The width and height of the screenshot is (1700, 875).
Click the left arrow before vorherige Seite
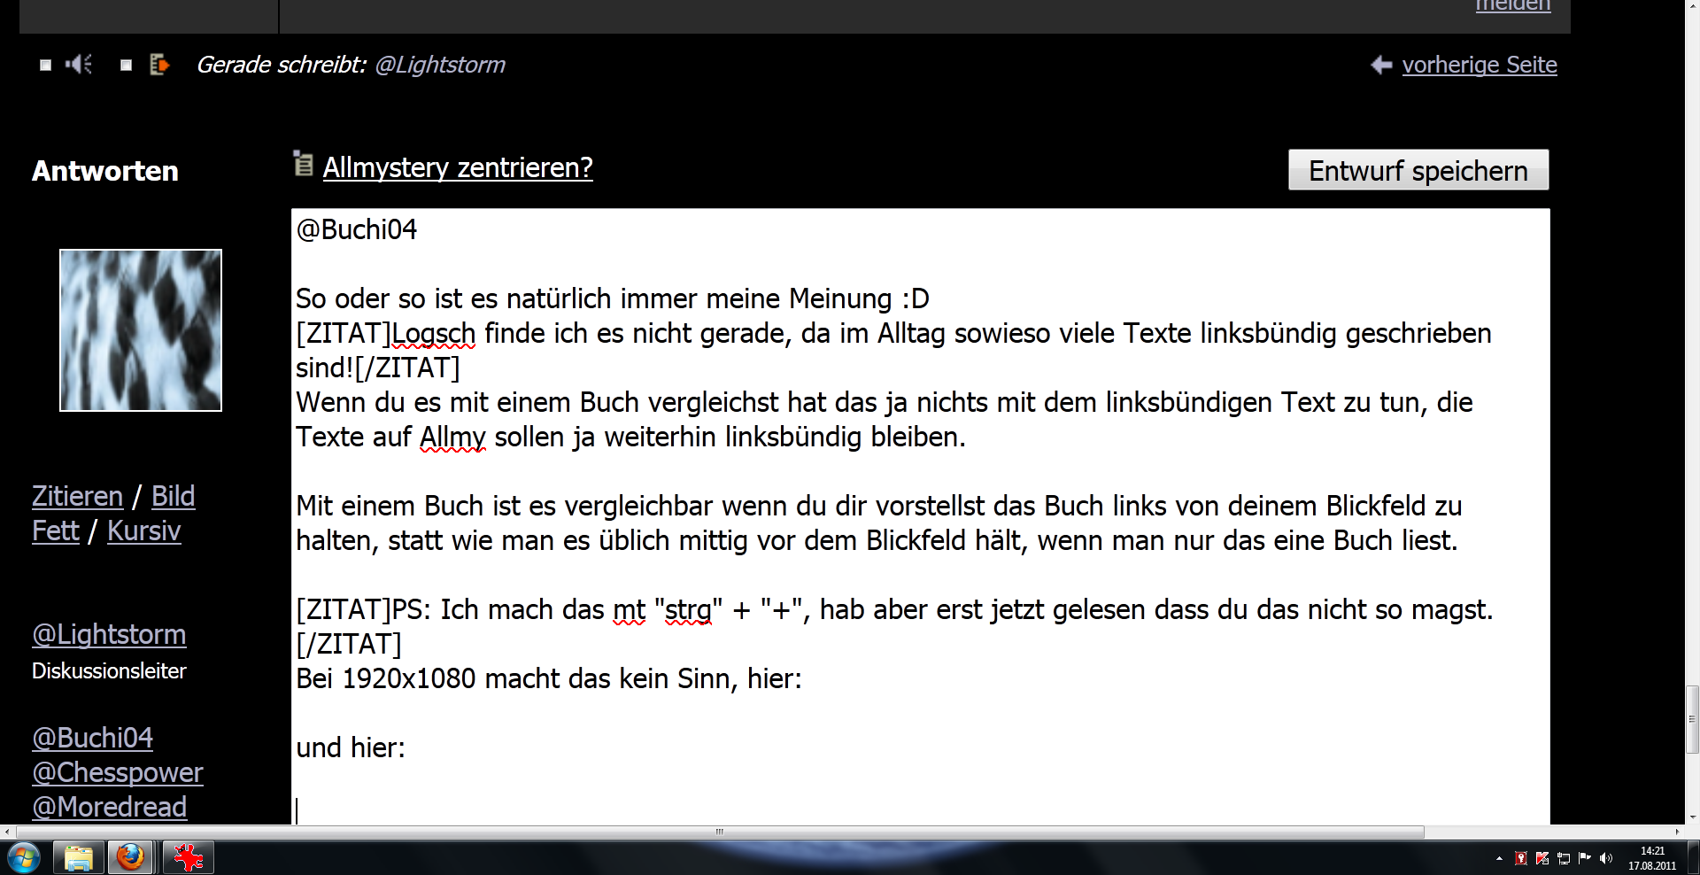point(1381,65)
